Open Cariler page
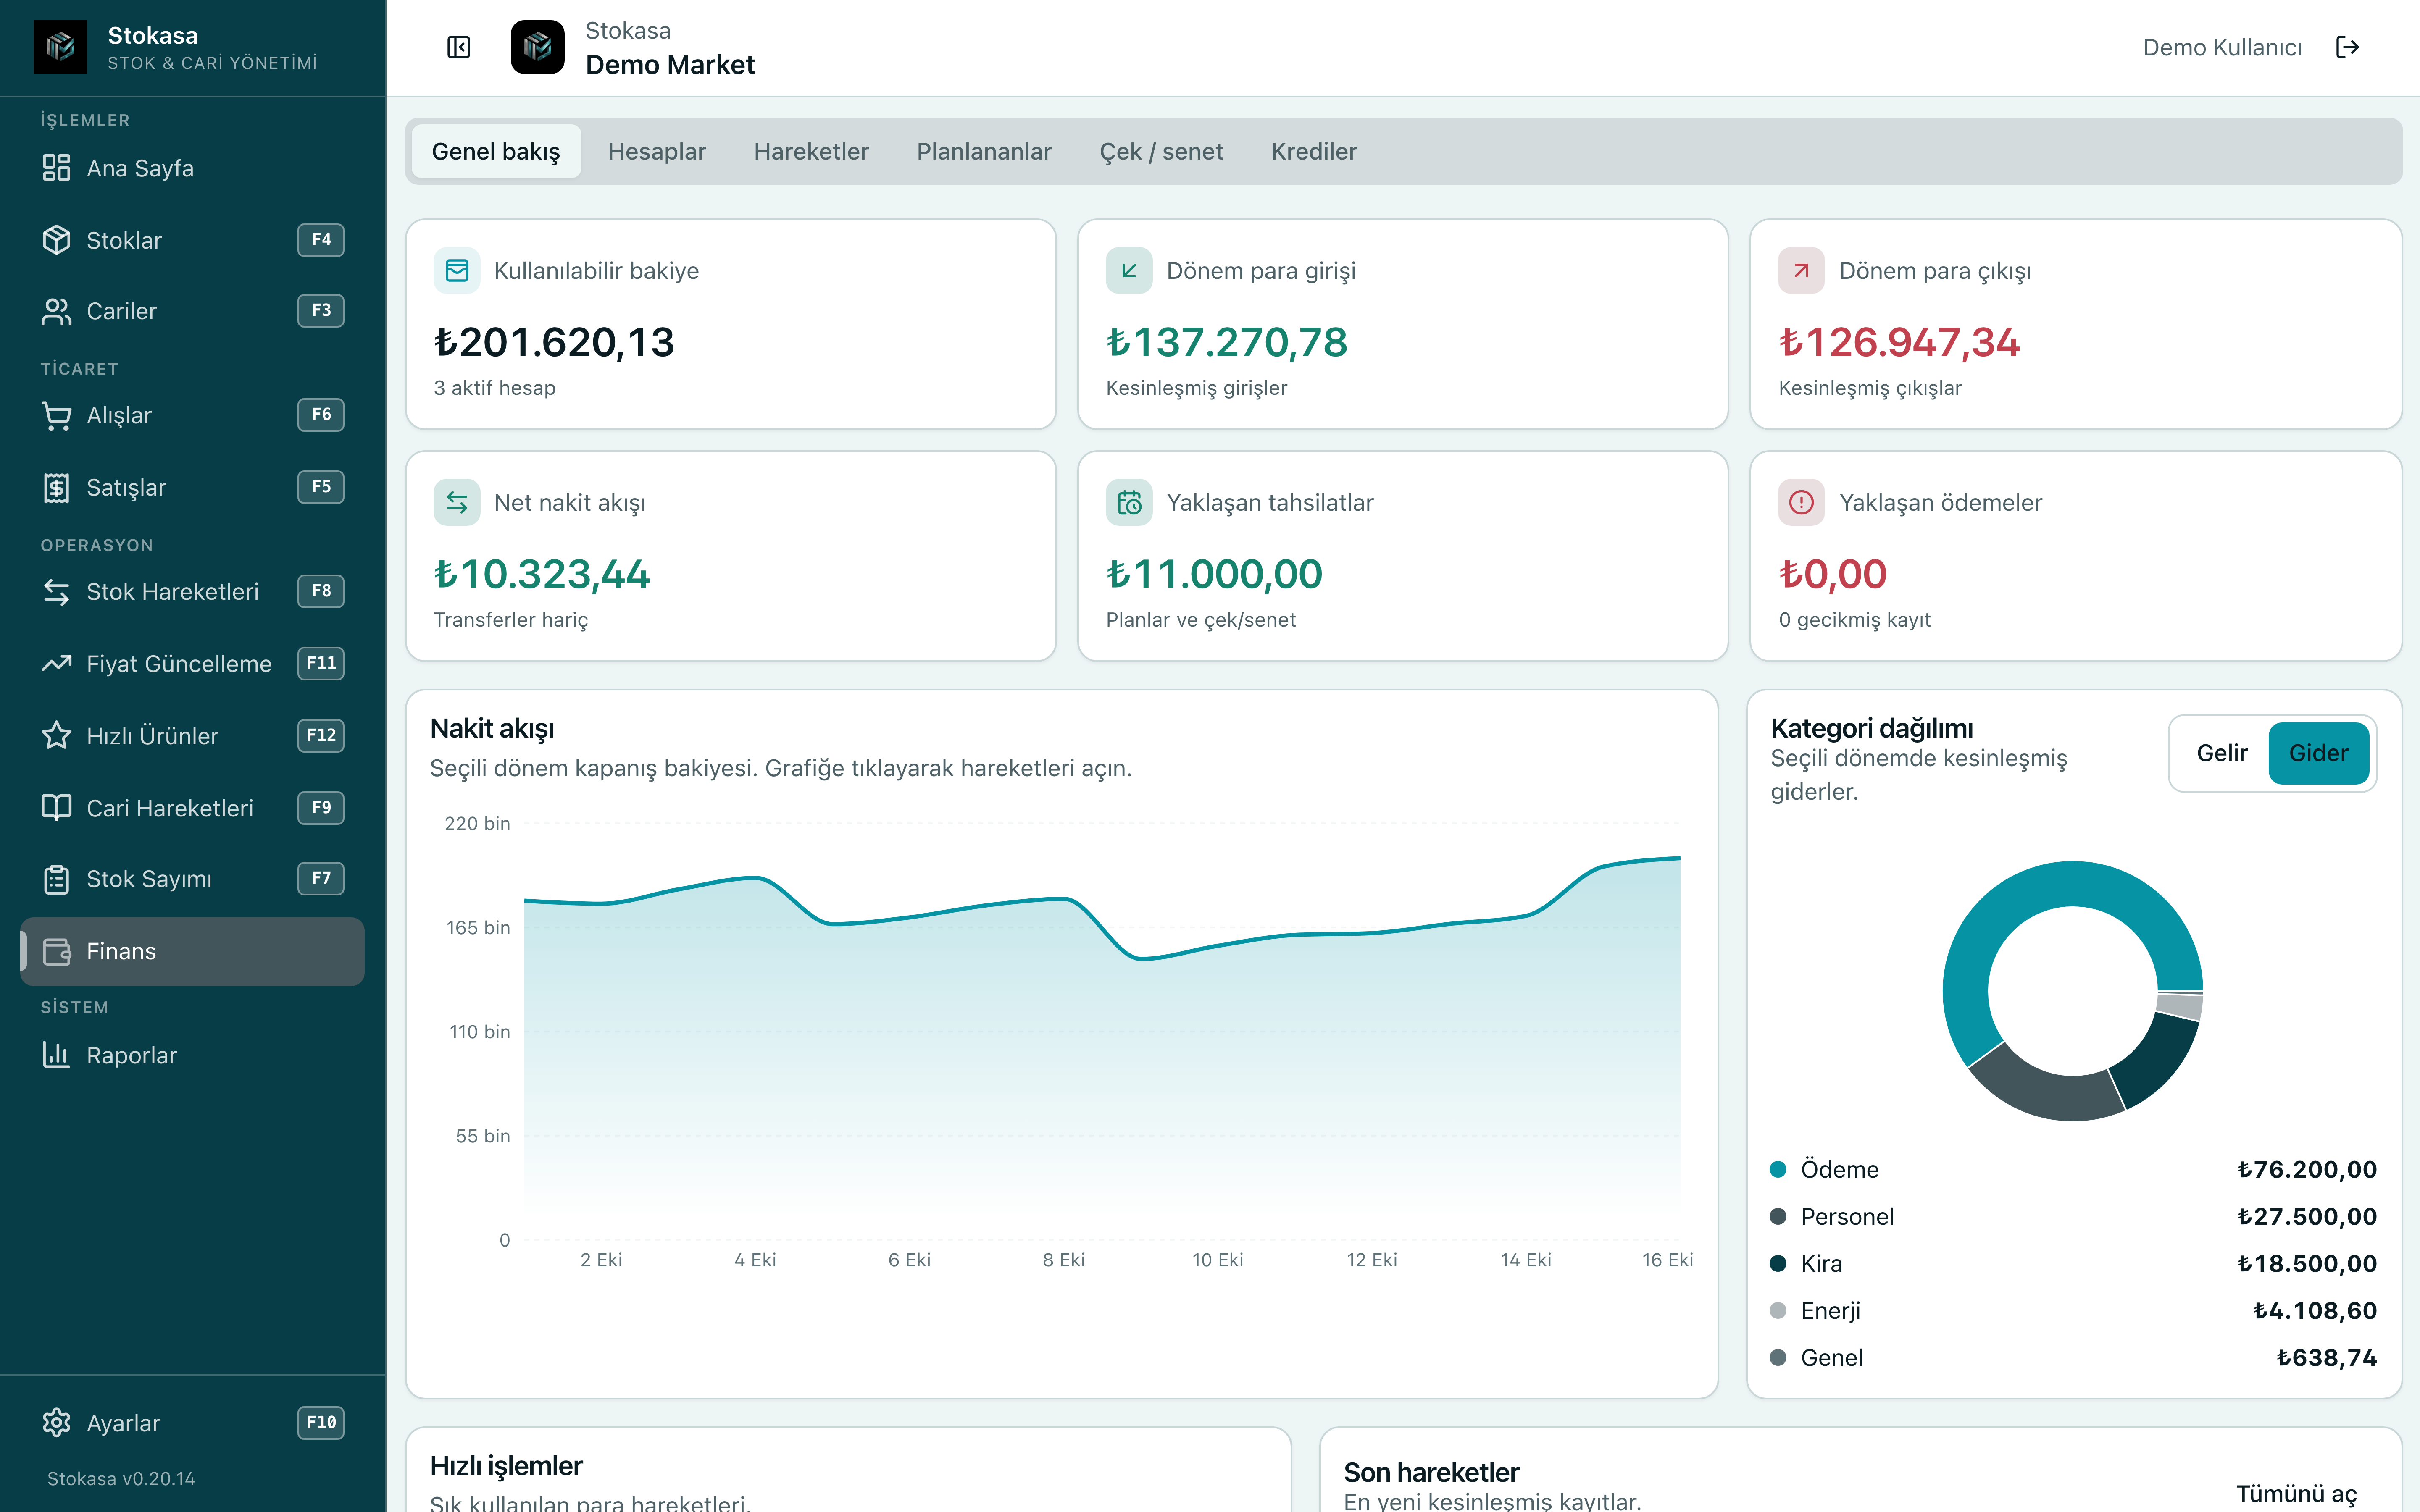The width and height of the screenshot is (2420, 1512). [x=192, y=311]
